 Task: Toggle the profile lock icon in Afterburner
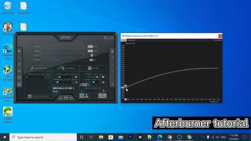112,51
